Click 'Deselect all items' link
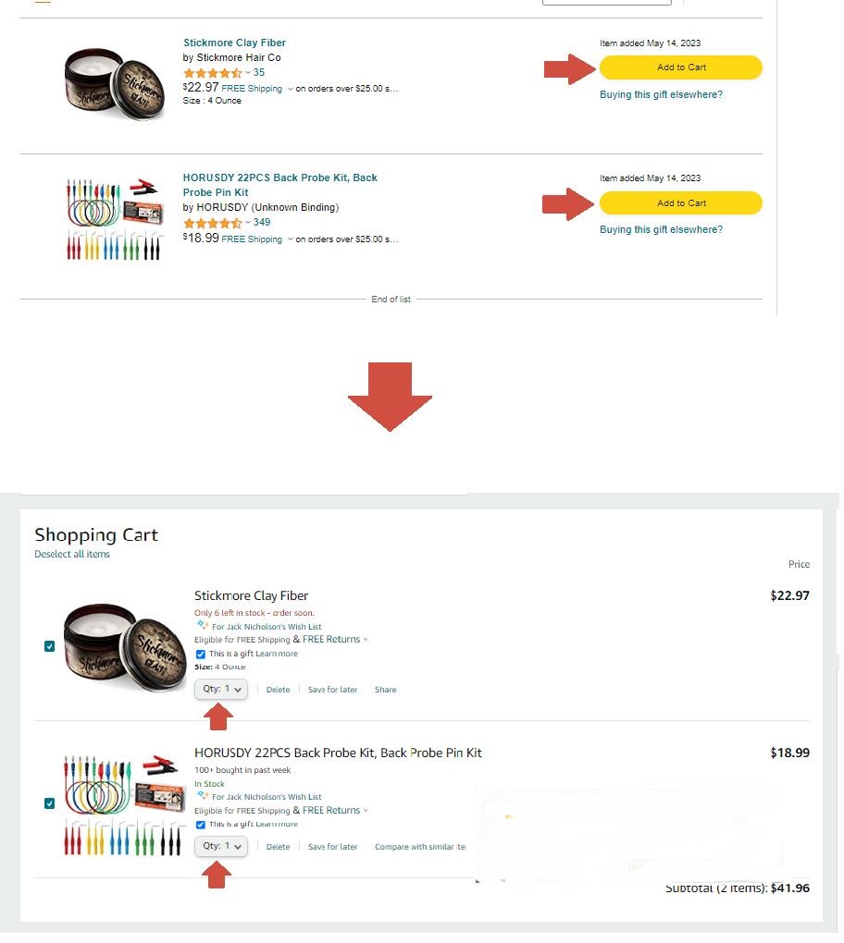844x943 pixels. point(72,555)
